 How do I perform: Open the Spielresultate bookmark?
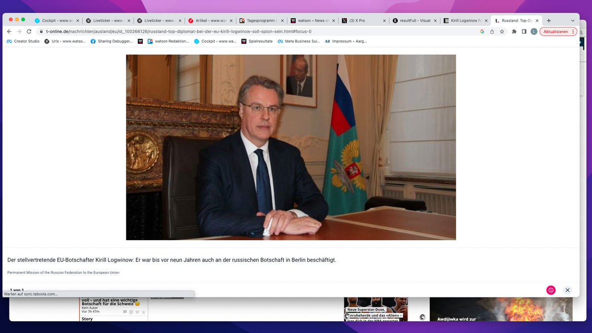click(257, 41)
